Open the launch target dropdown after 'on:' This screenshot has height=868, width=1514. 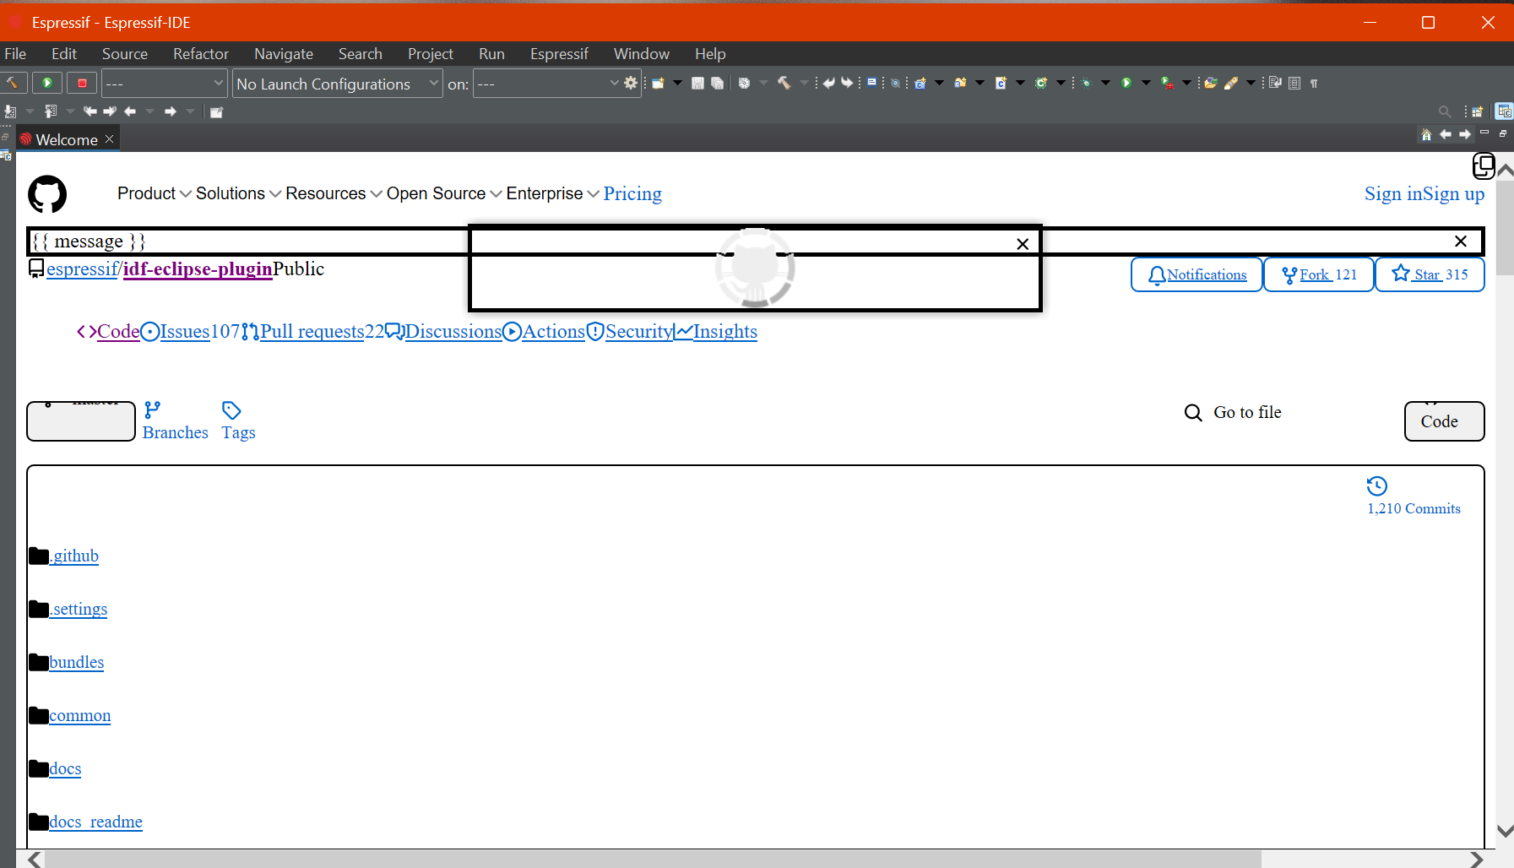coord(548,83)
